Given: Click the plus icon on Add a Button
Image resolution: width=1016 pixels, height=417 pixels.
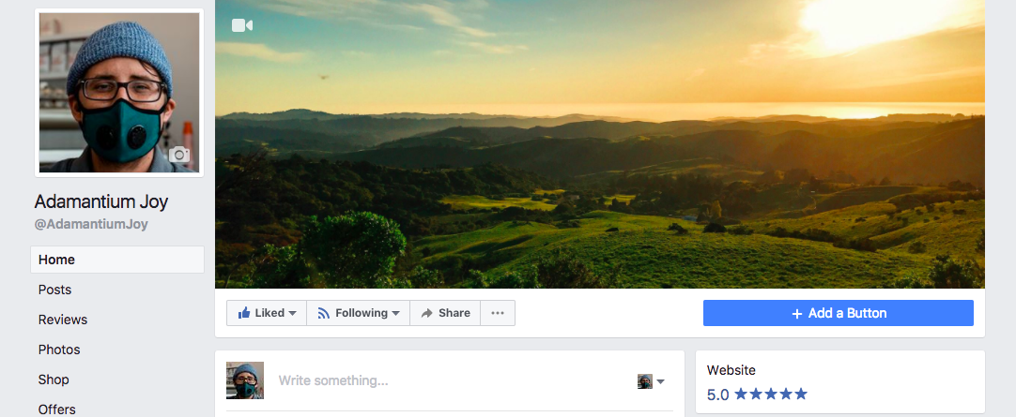Looking at the screenshot, I should pyautogui.click(x=796, y=313).
